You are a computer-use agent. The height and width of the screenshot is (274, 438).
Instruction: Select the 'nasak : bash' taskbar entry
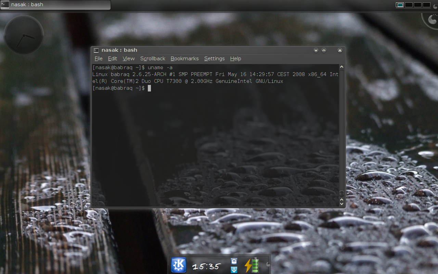[56, 5]
